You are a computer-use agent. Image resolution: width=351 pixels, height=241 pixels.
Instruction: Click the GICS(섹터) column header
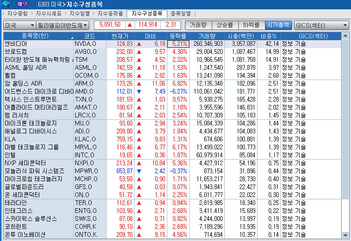point(311,36)
